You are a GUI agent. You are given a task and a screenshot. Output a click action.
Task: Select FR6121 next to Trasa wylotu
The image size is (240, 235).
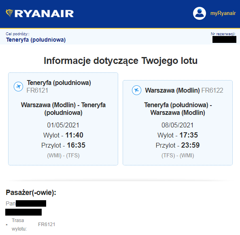47,224
